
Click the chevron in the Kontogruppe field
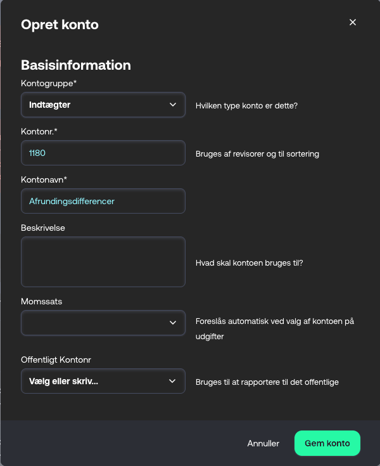click(x=173, y=105)
